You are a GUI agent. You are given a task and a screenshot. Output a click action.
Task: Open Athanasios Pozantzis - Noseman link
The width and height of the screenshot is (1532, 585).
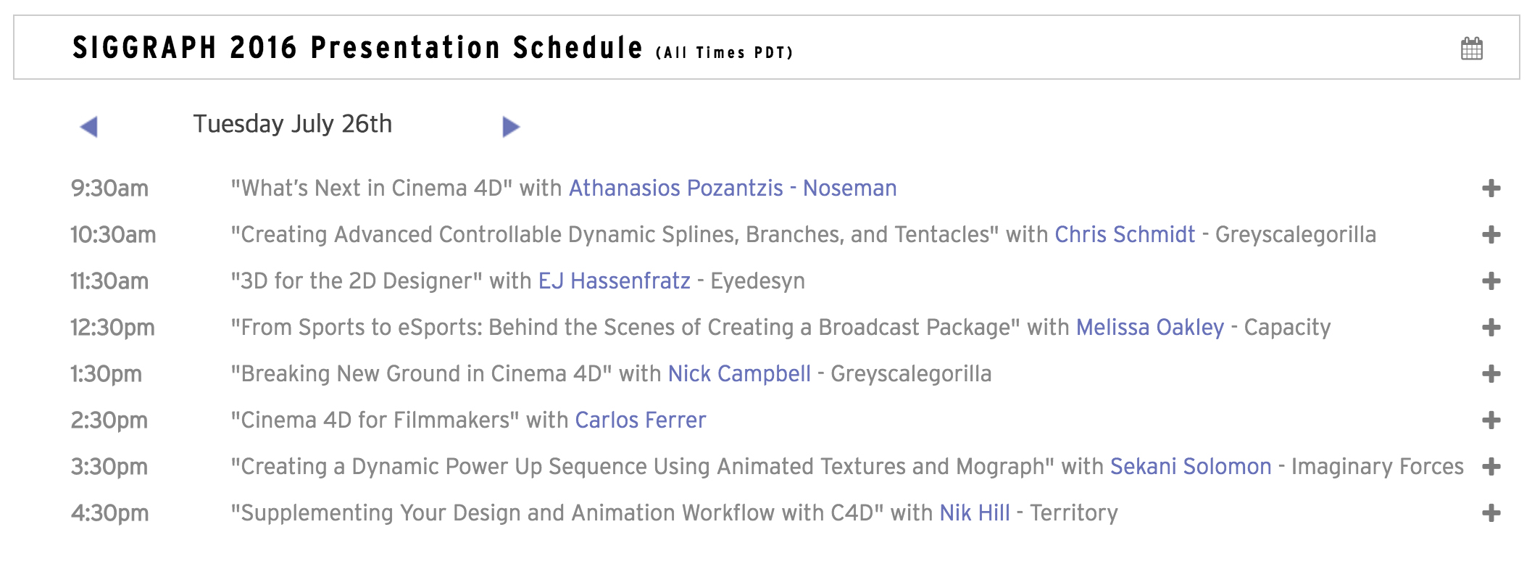[x=733, y=188]
